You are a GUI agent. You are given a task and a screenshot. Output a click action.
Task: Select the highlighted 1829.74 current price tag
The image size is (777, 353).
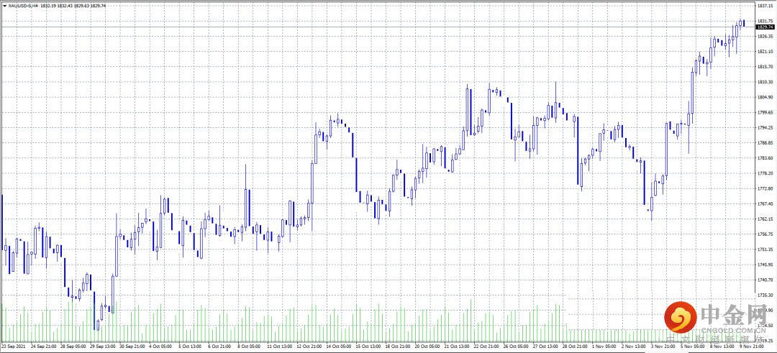[x=766, y=27]
